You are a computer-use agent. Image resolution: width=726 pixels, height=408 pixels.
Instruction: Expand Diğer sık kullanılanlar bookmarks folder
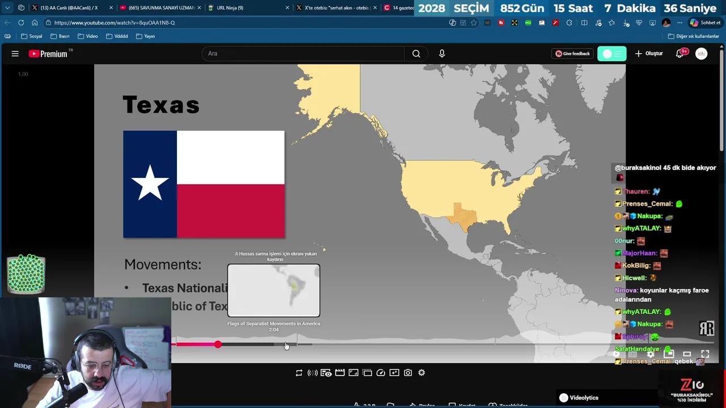[x=694, y=36]
